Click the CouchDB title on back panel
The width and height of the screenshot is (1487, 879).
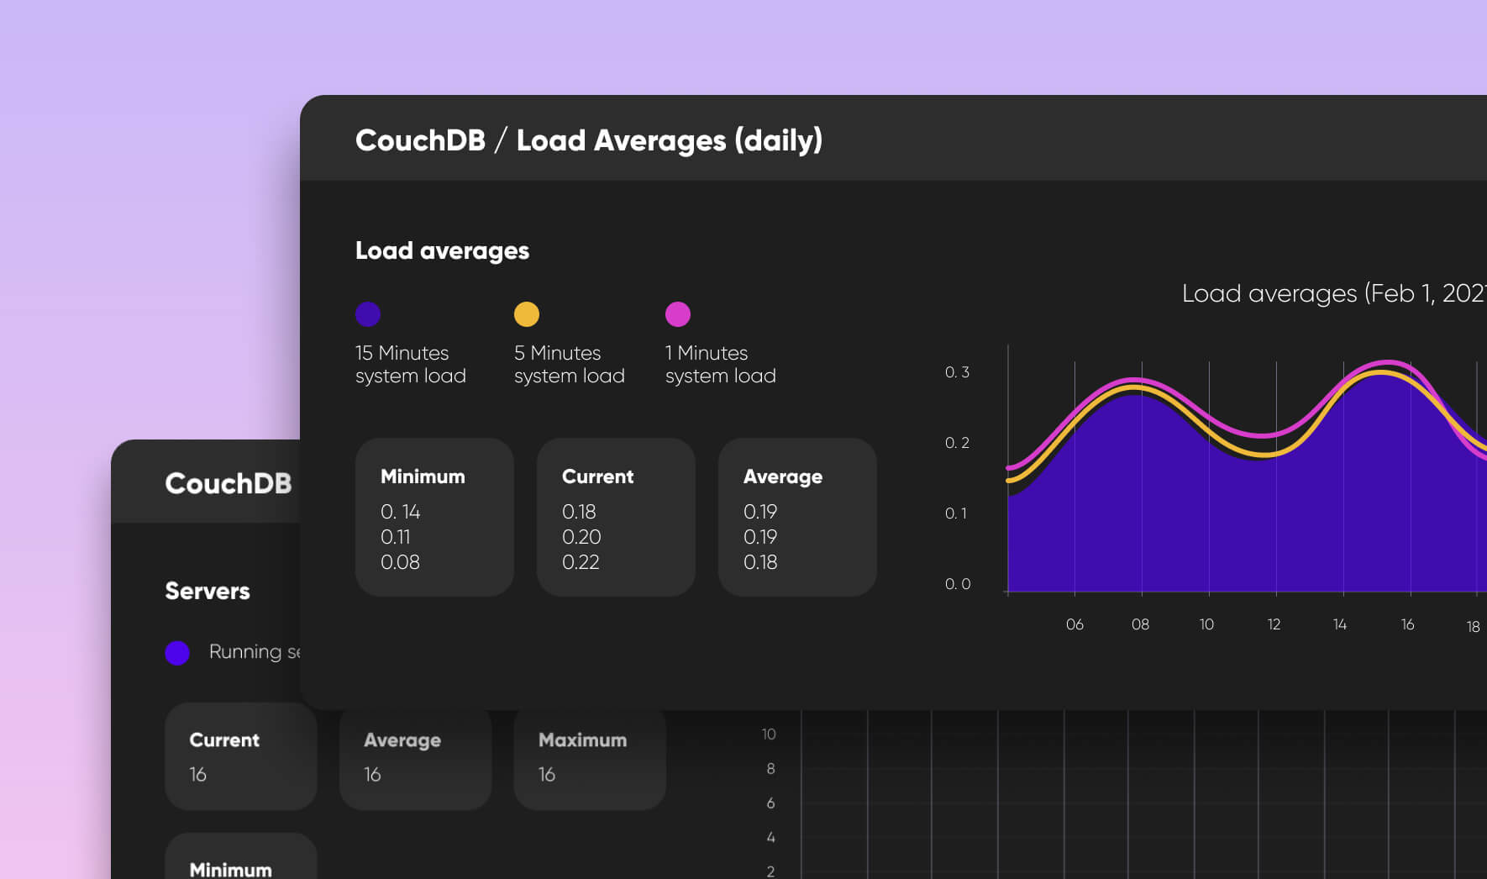tap(229, 483)
